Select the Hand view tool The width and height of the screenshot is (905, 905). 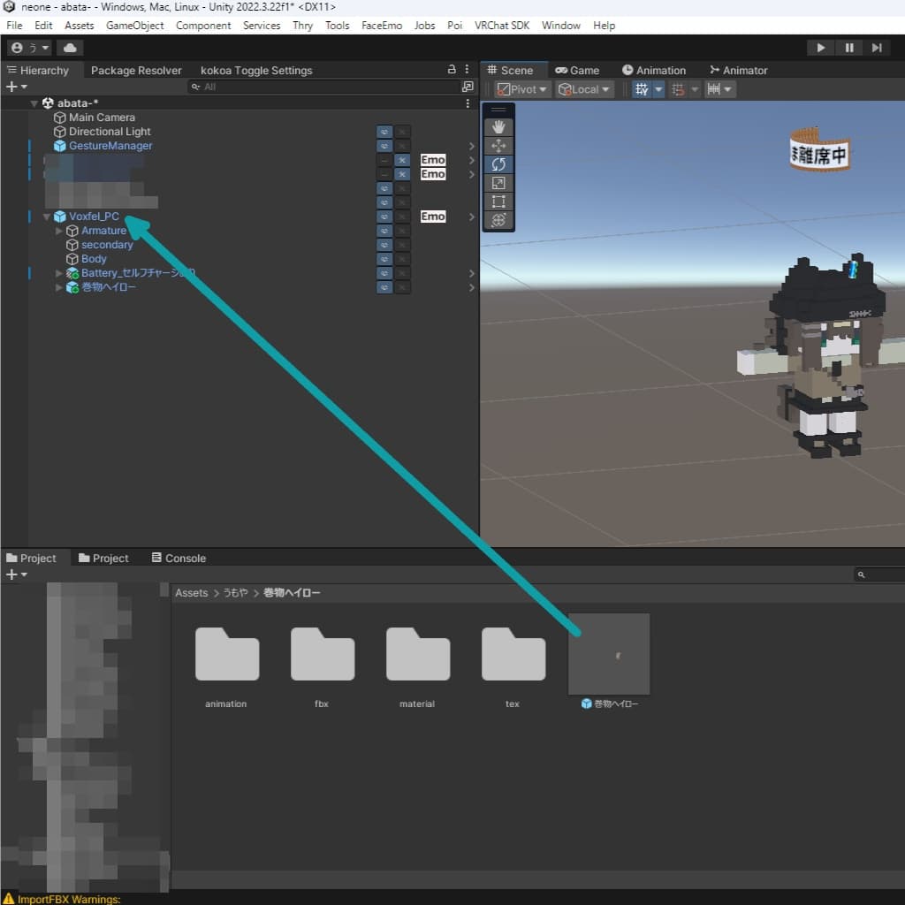(x=498, y=126)
